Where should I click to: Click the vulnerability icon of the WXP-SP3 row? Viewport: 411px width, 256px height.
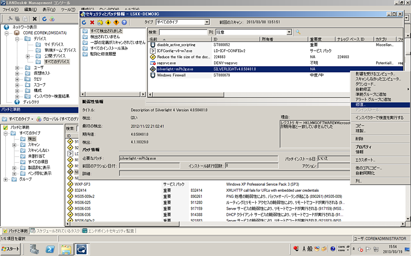(70, 184)
